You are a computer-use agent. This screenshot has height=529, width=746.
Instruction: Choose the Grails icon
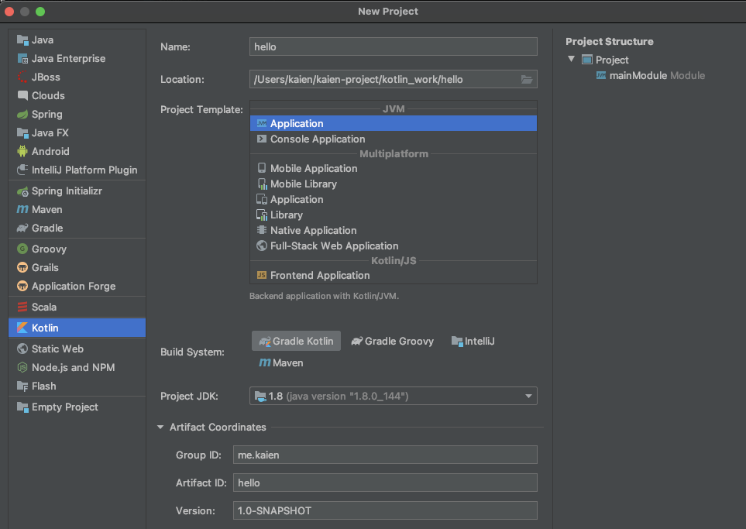coord(22,267)
